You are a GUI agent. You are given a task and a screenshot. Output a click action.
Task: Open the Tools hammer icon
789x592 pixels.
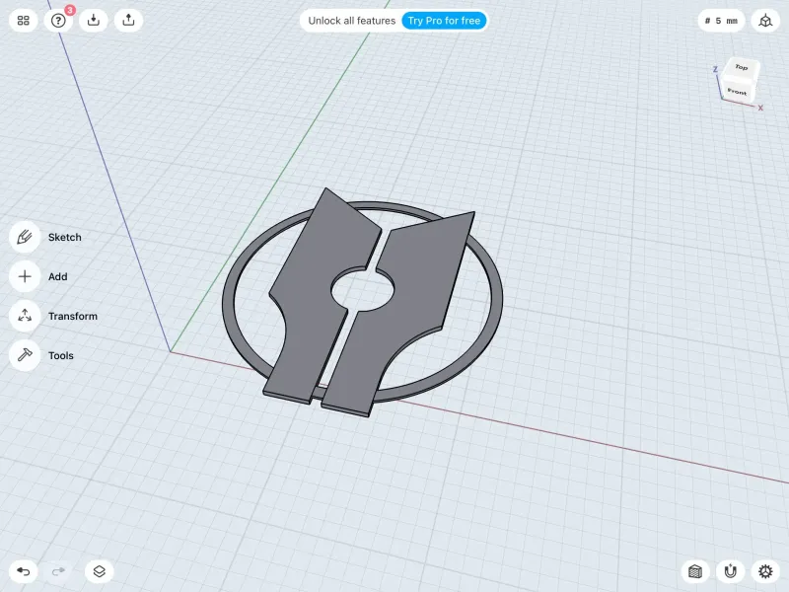point(25,355)
